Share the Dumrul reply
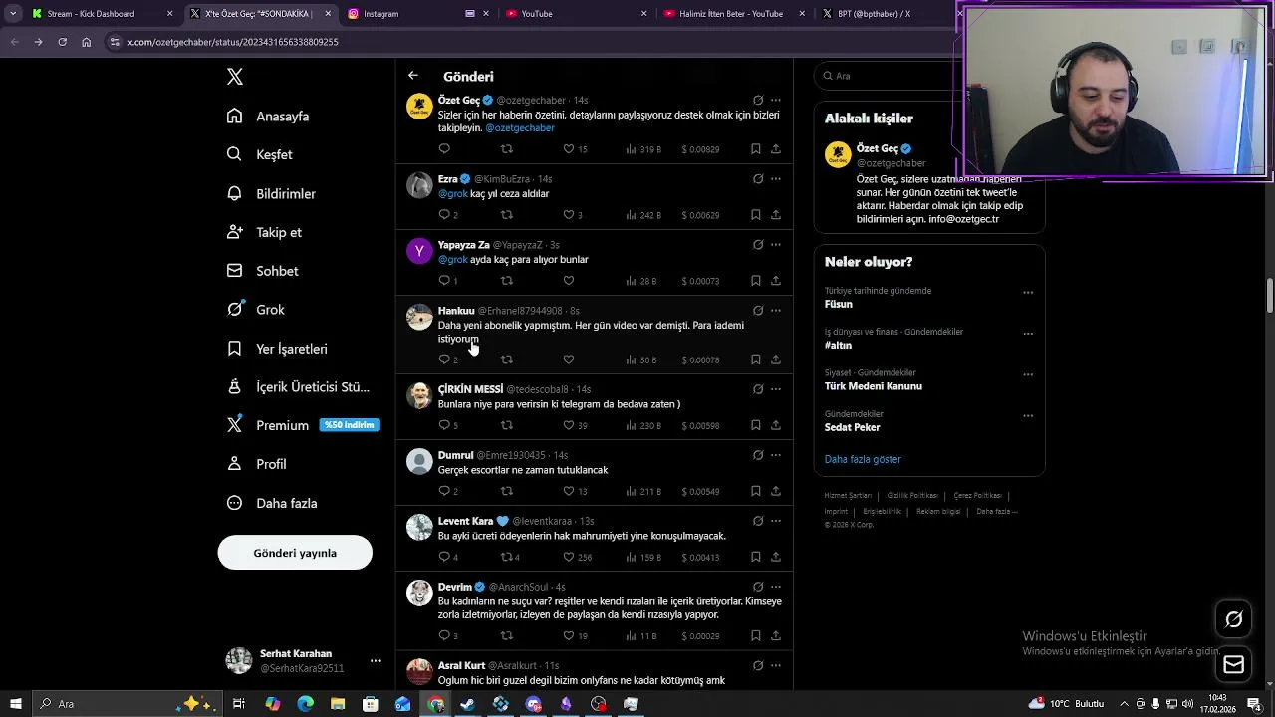 pyautogui.click(x=776, y=491)
